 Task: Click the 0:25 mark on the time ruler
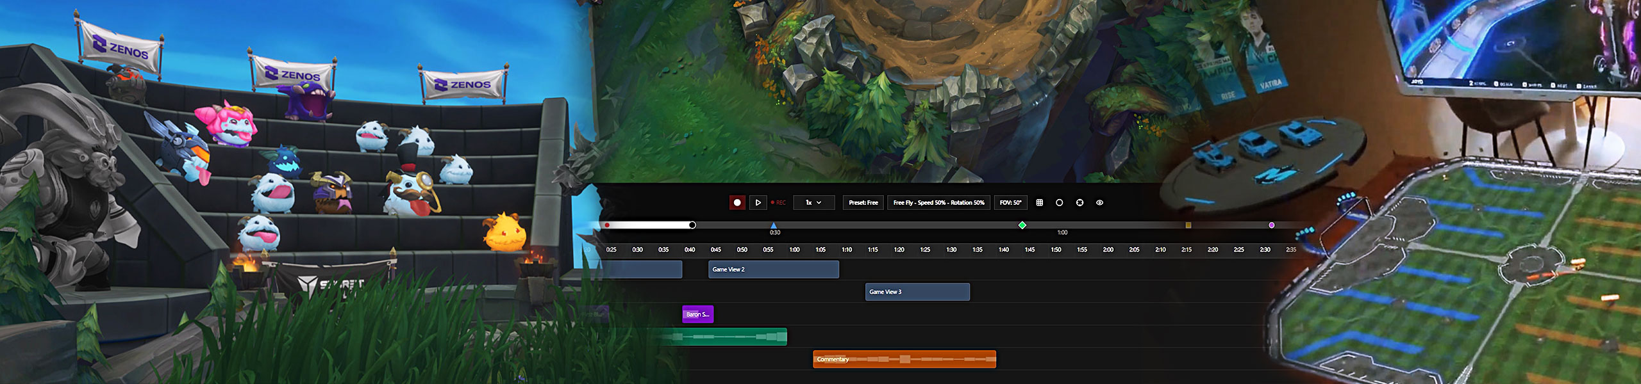tap(611, 250)
